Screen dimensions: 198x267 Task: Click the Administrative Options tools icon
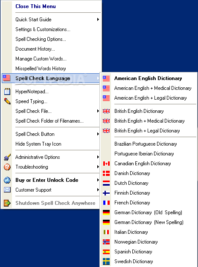pos(7,157)
